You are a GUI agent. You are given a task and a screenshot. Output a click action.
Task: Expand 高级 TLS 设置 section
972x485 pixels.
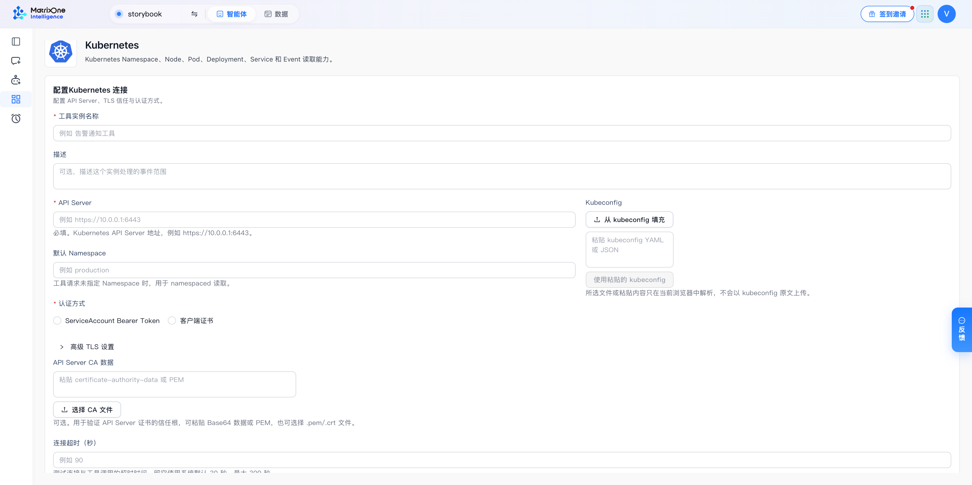pos(88,347)
